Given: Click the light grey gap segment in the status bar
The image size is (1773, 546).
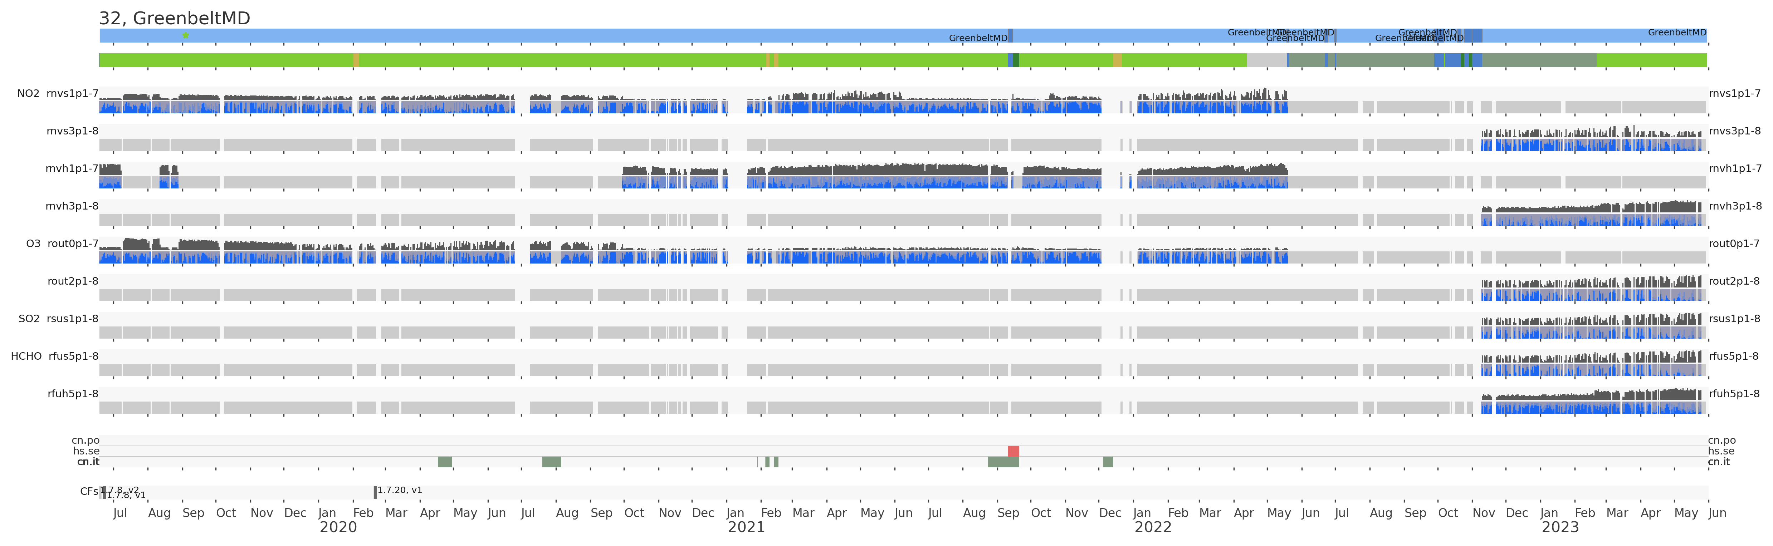Looking at the screenshot, I should tap(1266, 60).
